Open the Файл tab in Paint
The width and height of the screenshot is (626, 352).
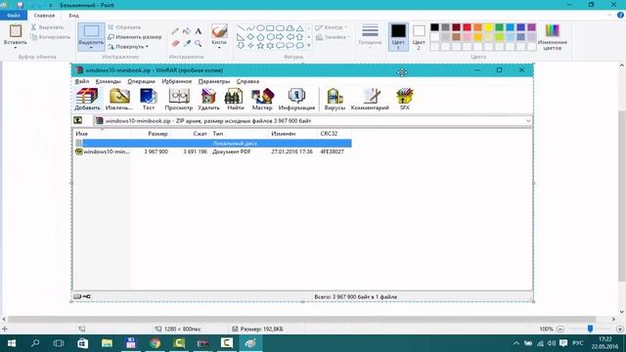pos(14,16)
